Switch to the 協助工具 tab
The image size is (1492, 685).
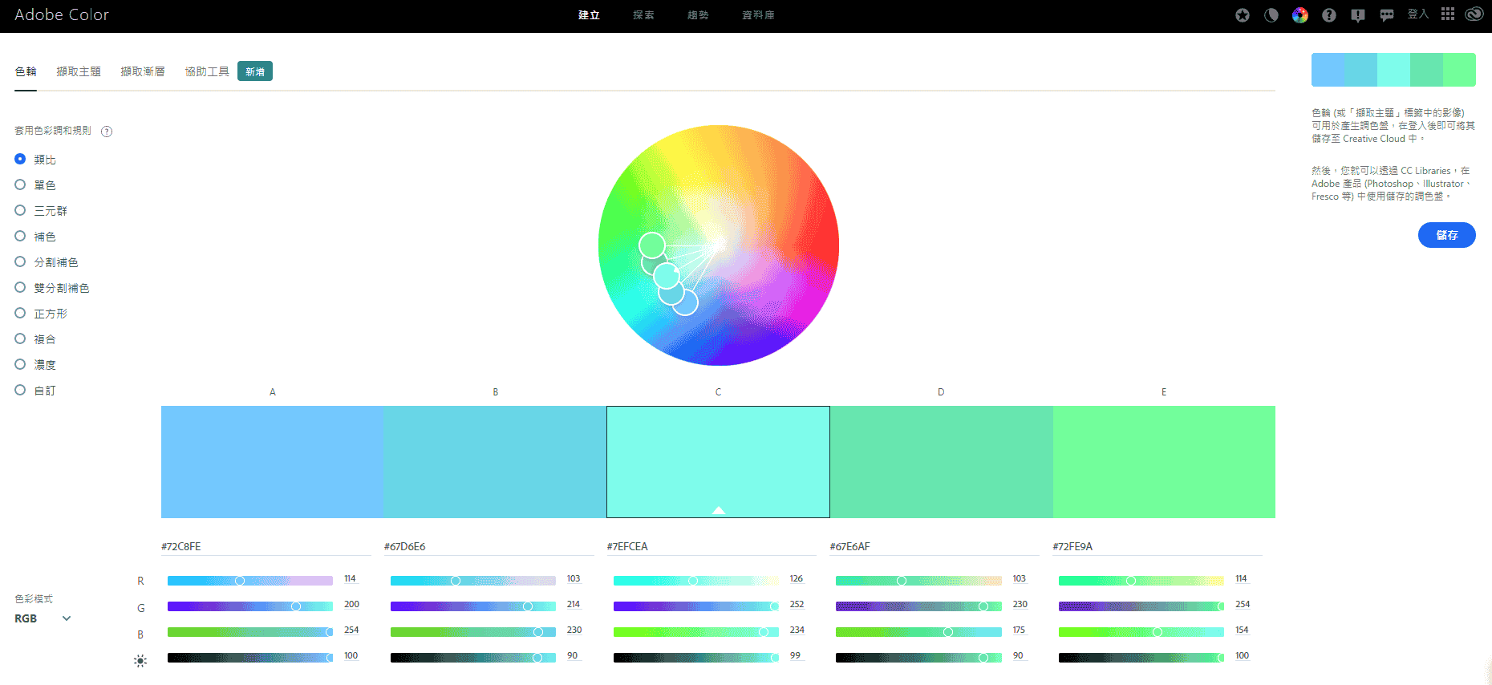[x=207, y=71]
